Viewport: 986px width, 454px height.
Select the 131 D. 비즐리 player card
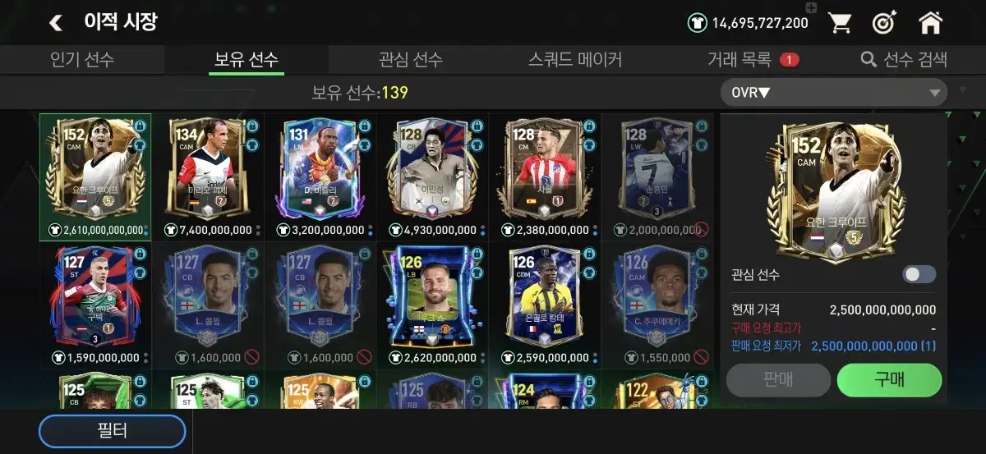click(x=320, y=177)
